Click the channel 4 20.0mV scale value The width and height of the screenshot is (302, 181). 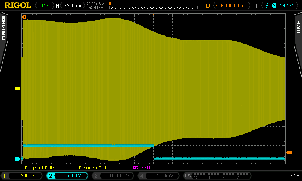click(165, 176)
